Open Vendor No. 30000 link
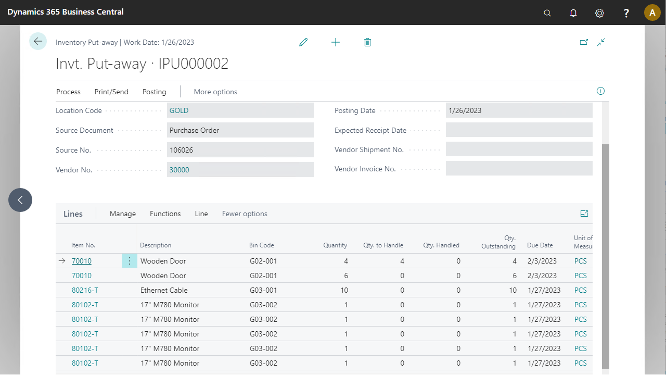This screenshot has width=666, height=375. pos(180,170)
